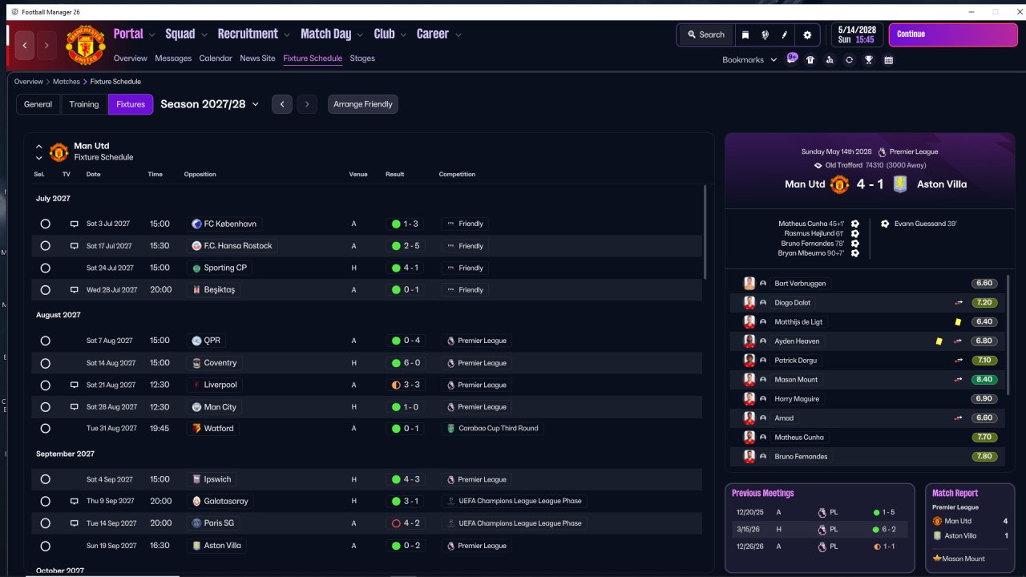Click the substitution arrow icon for Diogo Dalot
Screen dimensions: 1026x577
pos(958,303)
